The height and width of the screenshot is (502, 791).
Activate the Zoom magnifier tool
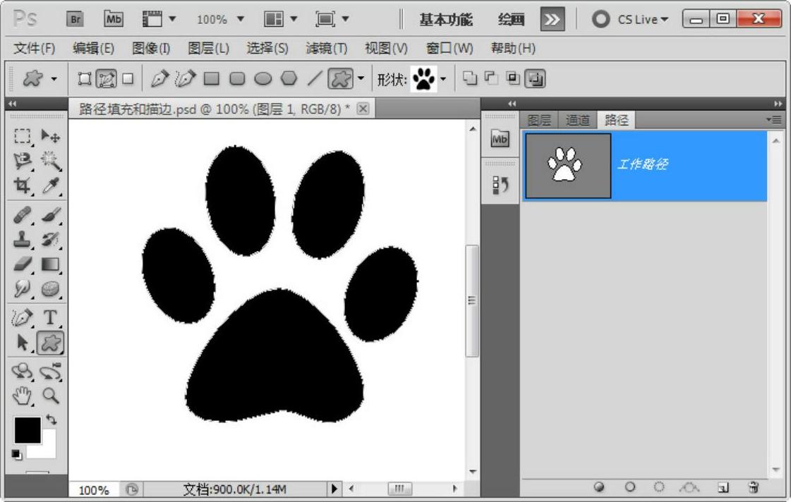(x=51, y=395)
